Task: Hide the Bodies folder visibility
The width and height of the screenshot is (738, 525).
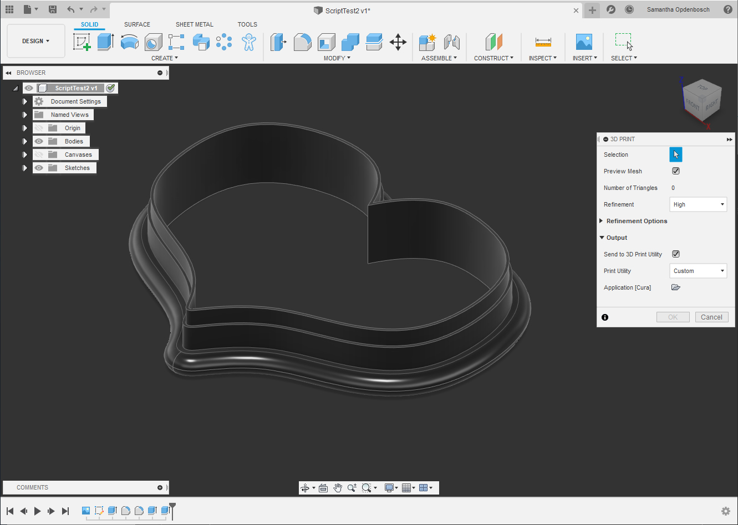Action: [x=39, y=141]
